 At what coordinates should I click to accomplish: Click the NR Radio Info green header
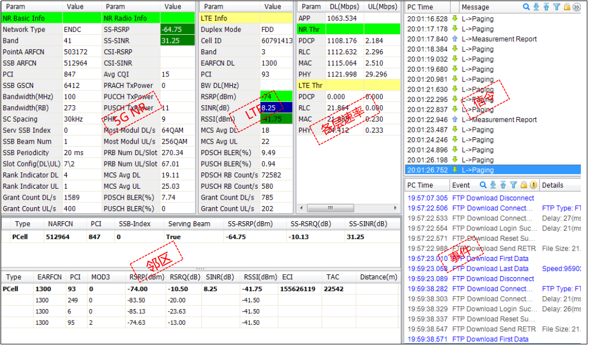131,18
